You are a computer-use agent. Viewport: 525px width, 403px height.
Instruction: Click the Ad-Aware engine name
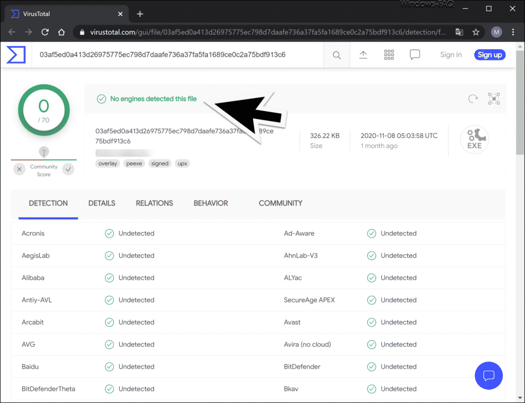[x=299, y=233]
